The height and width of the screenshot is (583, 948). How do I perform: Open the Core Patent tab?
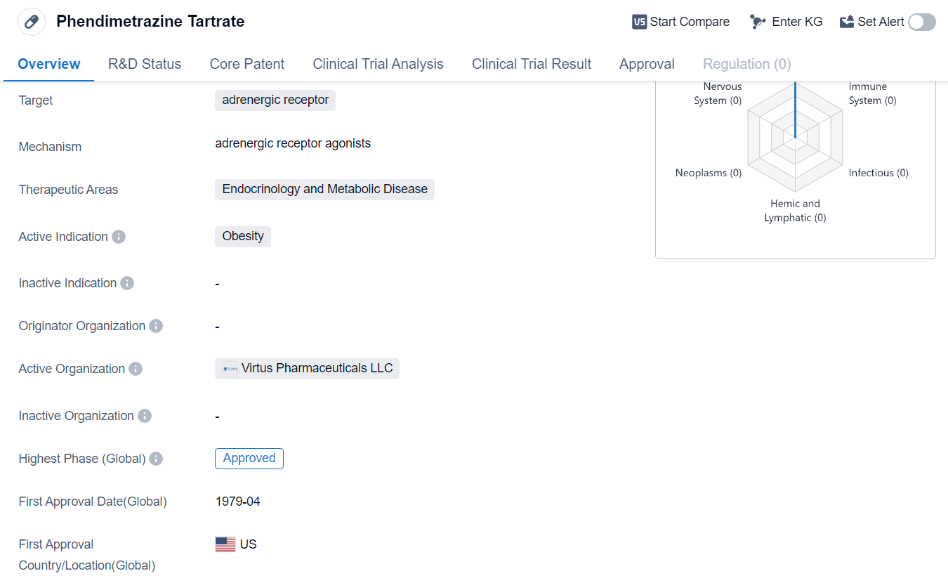tap(247, 64)
